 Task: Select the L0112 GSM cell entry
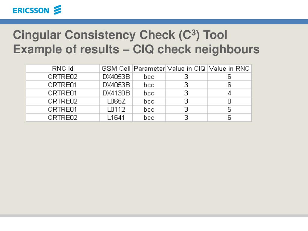116,109
